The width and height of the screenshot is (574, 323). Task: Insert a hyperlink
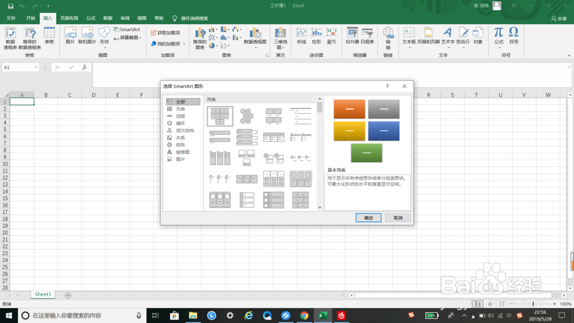click(388, 38)
